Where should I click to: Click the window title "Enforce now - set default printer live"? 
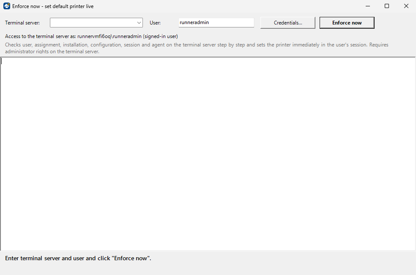click(53, 6)
